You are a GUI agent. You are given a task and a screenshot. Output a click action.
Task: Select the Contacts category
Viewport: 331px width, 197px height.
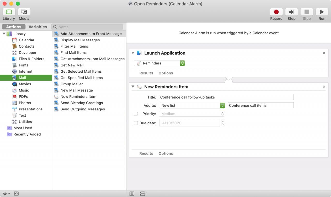click(x=26, y=46)
